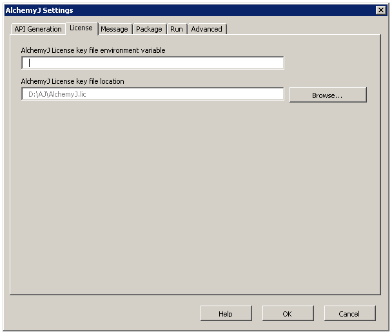Confirm settings with the OK button
This screenshot has height=332, width=392.
point(287,313)
